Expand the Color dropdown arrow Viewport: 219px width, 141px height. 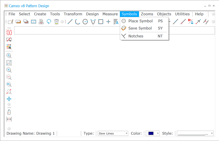[x=158, y=133]
